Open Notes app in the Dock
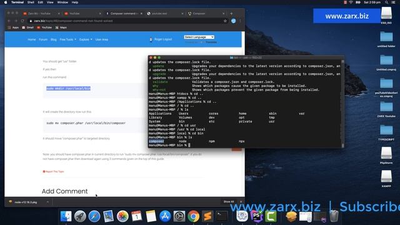The height and width of the screenshot is (225, 400). (x=151, y=216)
